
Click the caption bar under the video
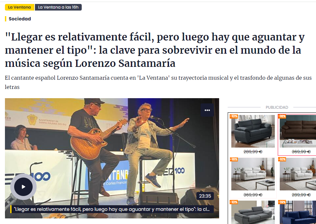pyautogui.click(x=112, y=209)
